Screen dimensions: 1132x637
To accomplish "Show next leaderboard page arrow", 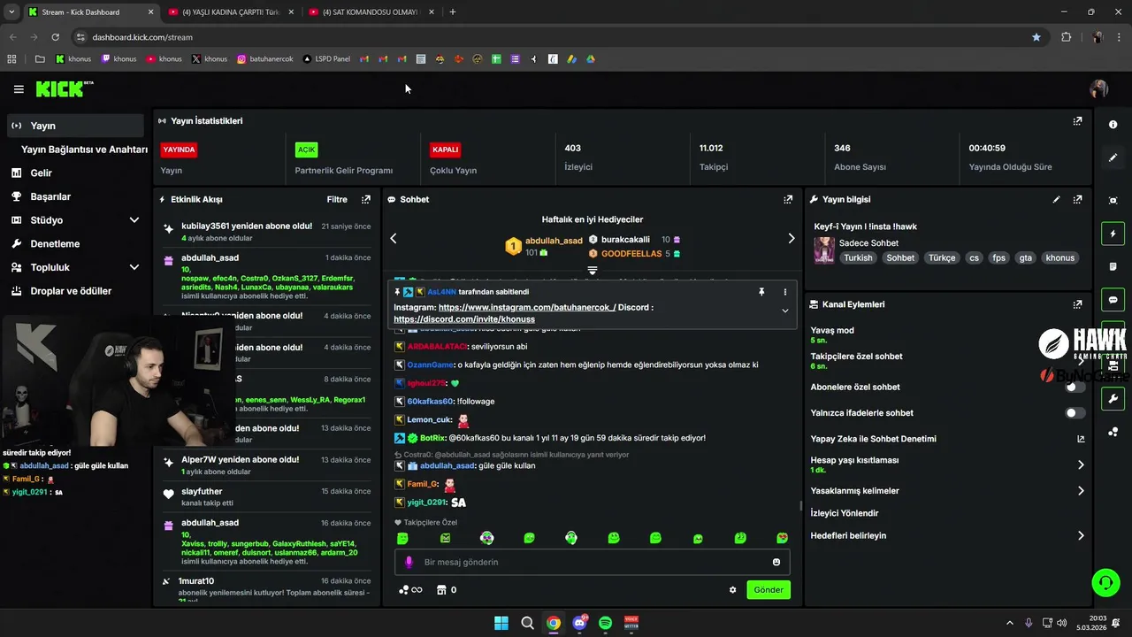I will pyautogui.click(x=792, y=239).
